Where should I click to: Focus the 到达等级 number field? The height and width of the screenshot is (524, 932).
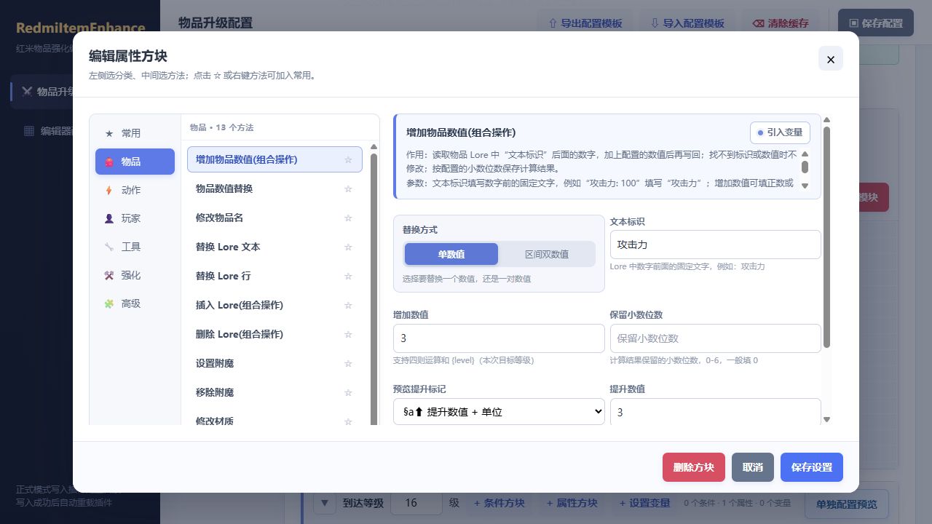coord(416,503)
